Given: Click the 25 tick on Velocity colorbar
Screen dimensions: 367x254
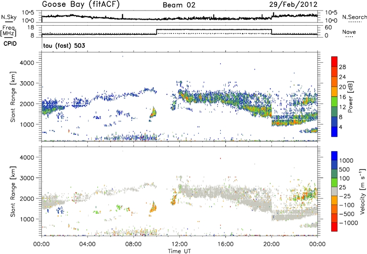Looking at the screenshot, I should (x=342, y=188).
